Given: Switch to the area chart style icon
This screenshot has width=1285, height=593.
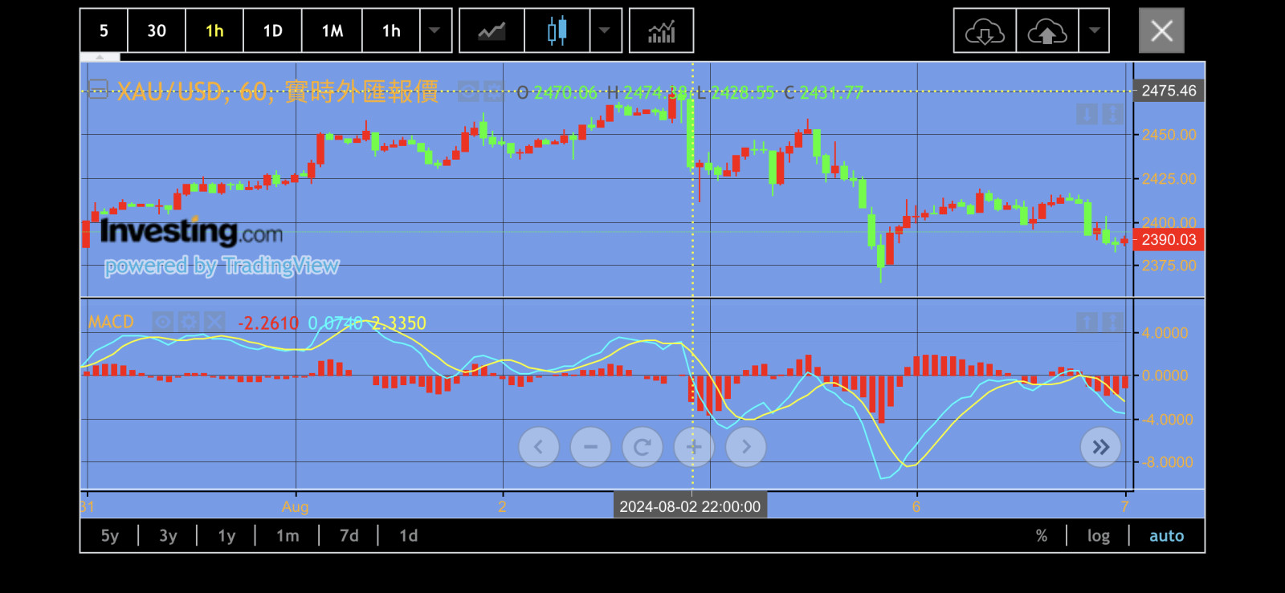Looking at the screenshot, I should (492, 31).
